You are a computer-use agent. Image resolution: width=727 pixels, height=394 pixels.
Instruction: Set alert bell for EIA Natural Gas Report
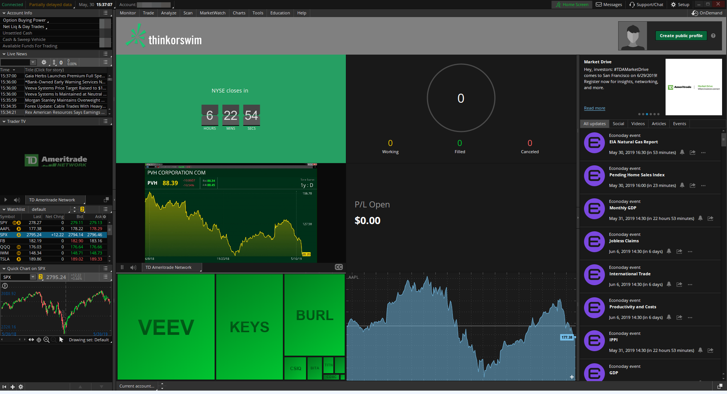click(682, 152)
